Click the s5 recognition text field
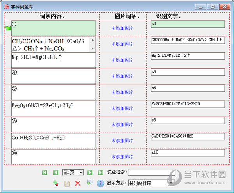This screenshot has width=234, height=193. [x=188, y=88]
